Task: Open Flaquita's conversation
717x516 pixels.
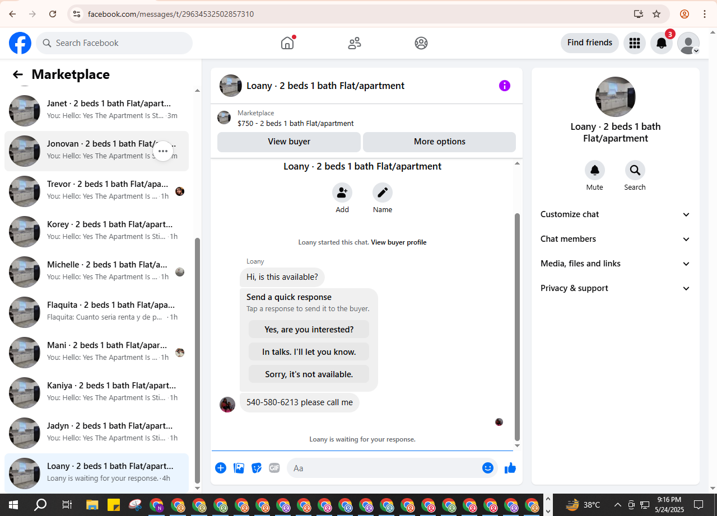Action: [96, 312]
